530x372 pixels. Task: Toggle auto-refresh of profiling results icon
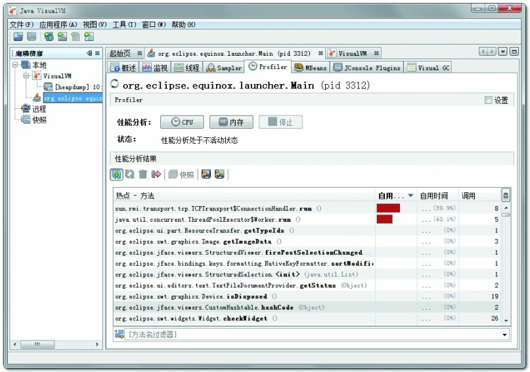pos(116,175)
